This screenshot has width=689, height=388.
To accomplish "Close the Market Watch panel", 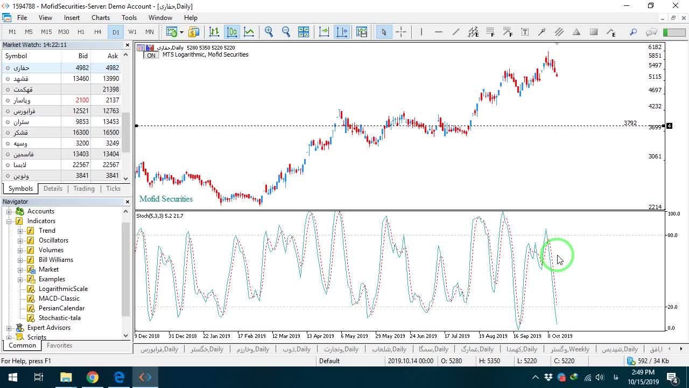I will coord(127,45).
